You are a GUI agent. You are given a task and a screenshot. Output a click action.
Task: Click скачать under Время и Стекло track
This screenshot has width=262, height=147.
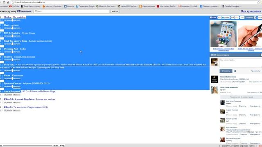pyautogui.click(x=17, y=86)
